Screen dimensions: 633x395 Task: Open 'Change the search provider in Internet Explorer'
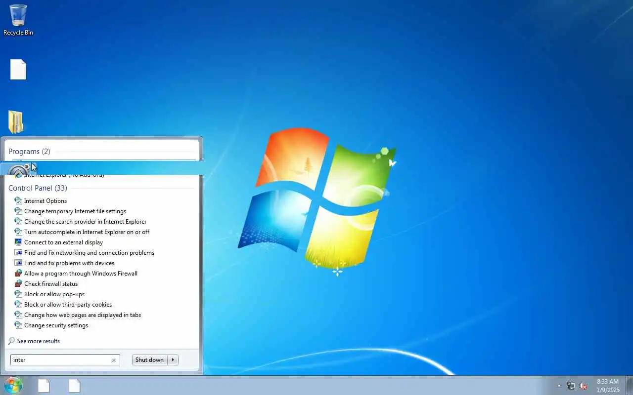coord(85,222)
